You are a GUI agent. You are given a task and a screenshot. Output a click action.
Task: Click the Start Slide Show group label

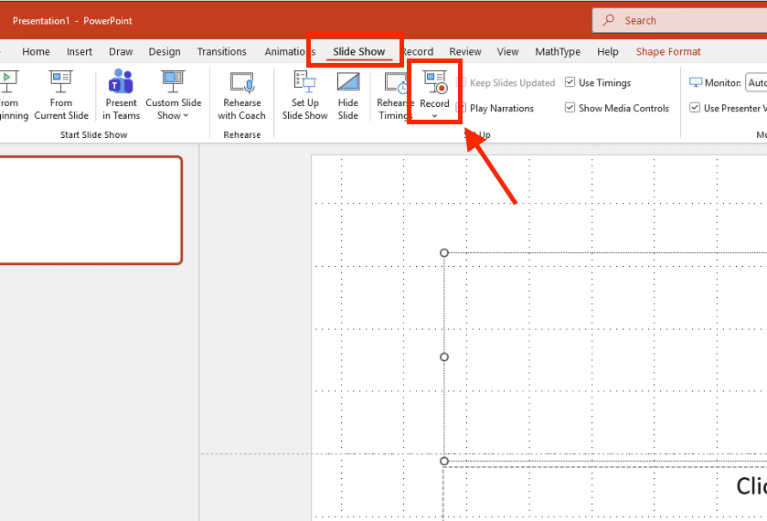(x=94, y=134)
